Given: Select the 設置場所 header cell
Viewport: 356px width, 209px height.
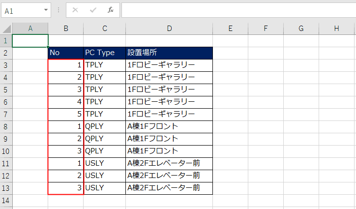Looking at the screenshot, I should 169,53.
